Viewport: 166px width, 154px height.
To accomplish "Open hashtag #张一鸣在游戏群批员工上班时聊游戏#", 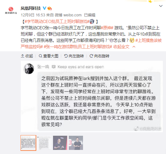I will point(78,47).
